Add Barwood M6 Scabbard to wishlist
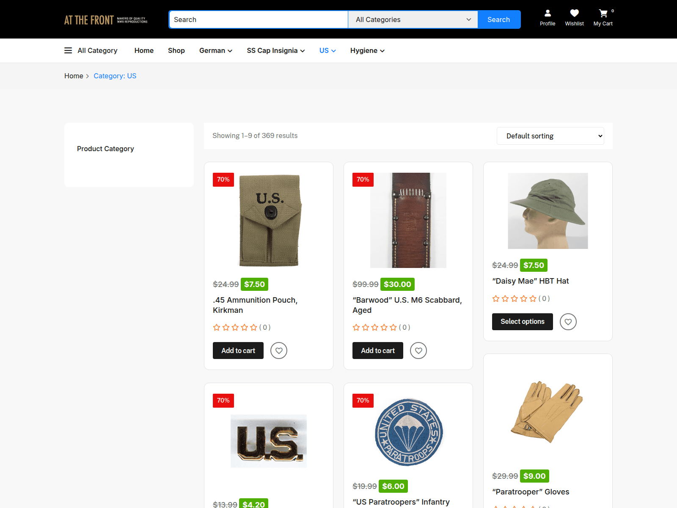The height and width of the screenshot is (508, 677). click(x=418, y=351)
